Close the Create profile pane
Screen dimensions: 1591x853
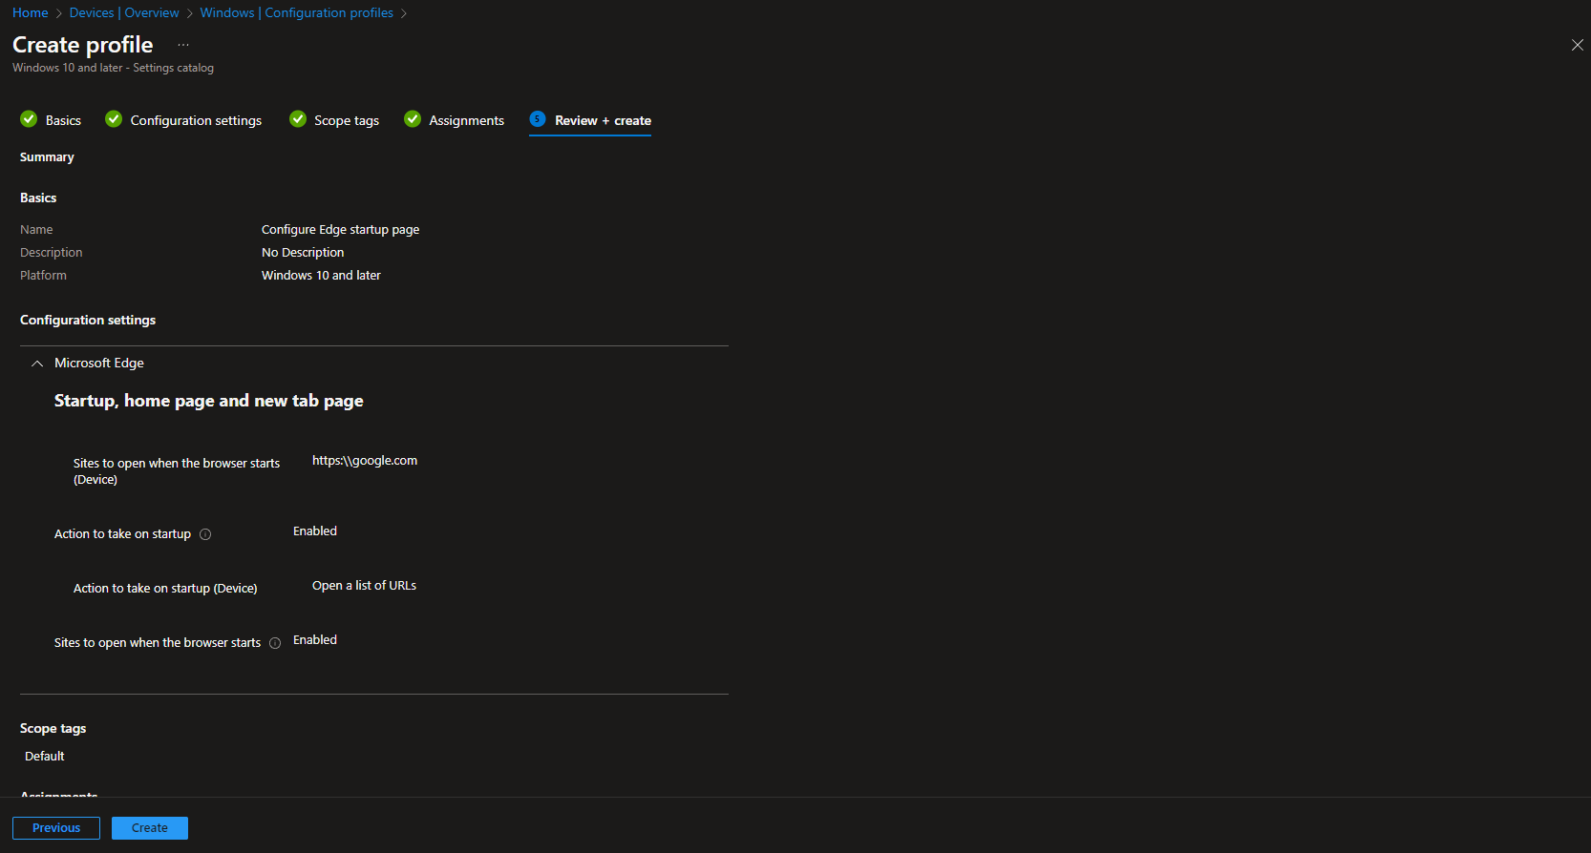point(1577,45)
